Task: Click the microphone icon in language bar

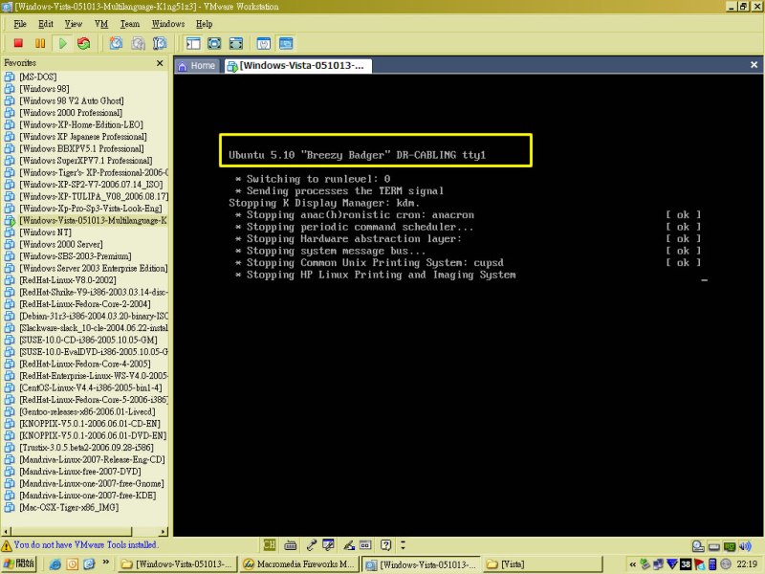Action: 312,544
